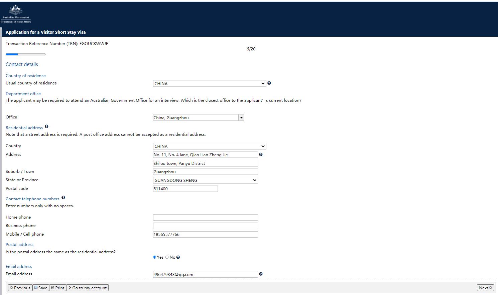
Task: Click Go to my account
Action: [88, 288]
